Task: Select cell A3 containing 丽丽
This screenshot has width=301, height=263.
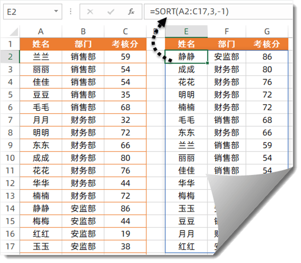Action: (x=41, y=69)
